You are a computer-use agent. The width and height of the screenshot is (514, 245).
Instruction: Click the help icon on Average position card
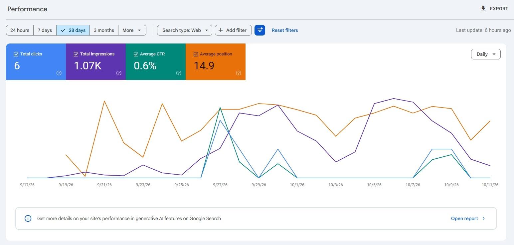(x=239, y=73)
